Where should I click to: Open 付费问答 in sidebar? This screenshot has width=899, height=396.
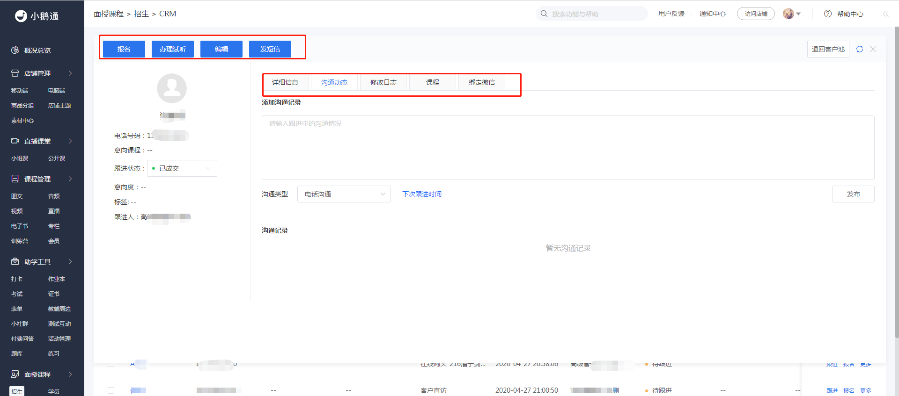[22, 339]
